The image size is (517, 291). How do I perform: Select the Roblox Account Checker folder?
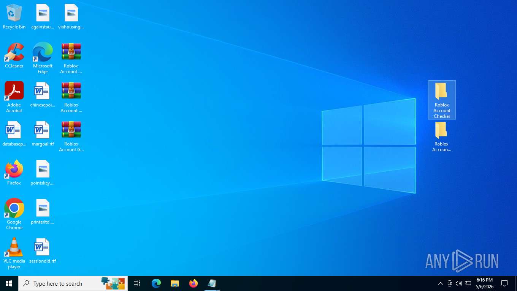click(442, 100)
